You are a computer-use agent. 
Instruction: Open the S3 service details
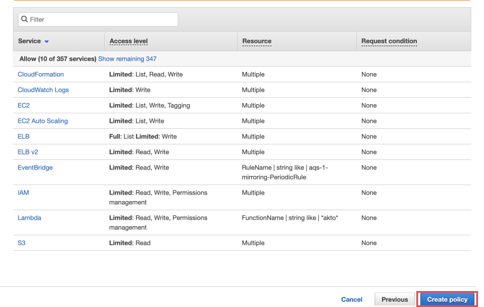click(21, 243)
